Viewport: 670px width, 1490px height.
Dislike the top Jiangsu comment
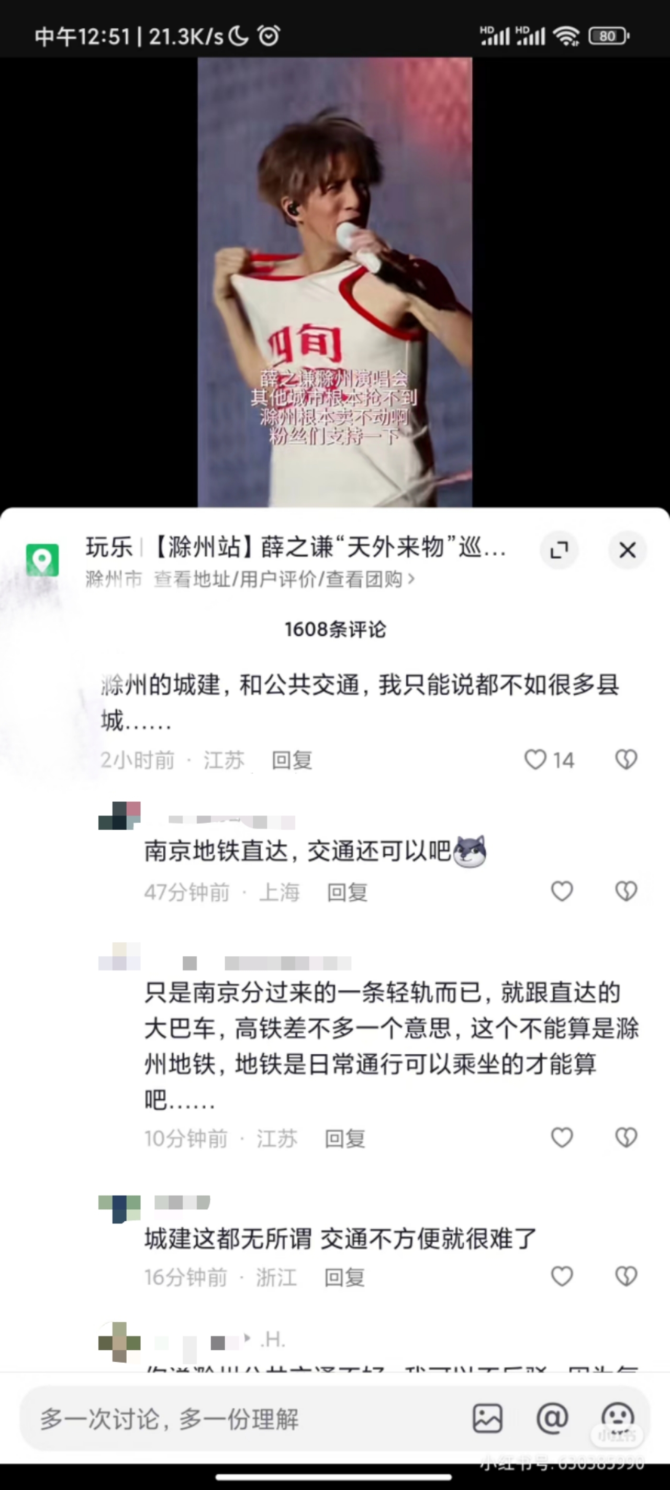tap(626, 759)
